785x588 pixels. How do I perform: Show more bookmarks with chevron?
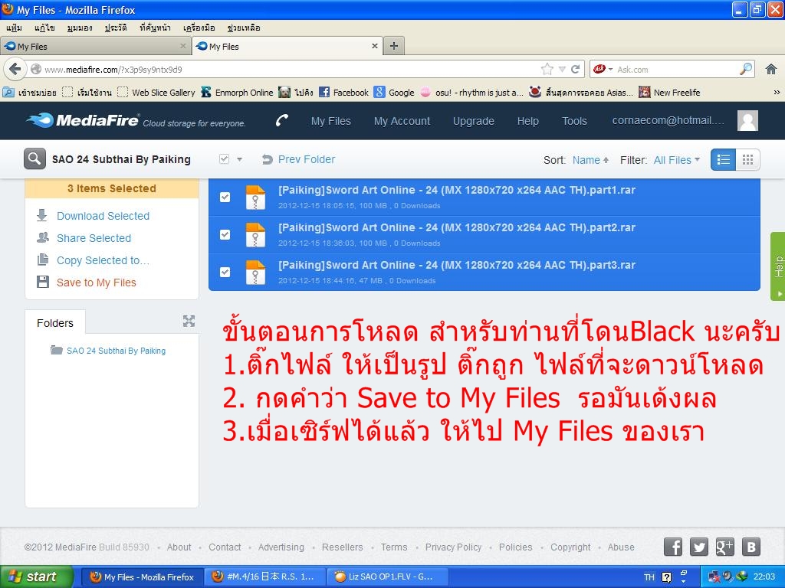pos(777,92)
